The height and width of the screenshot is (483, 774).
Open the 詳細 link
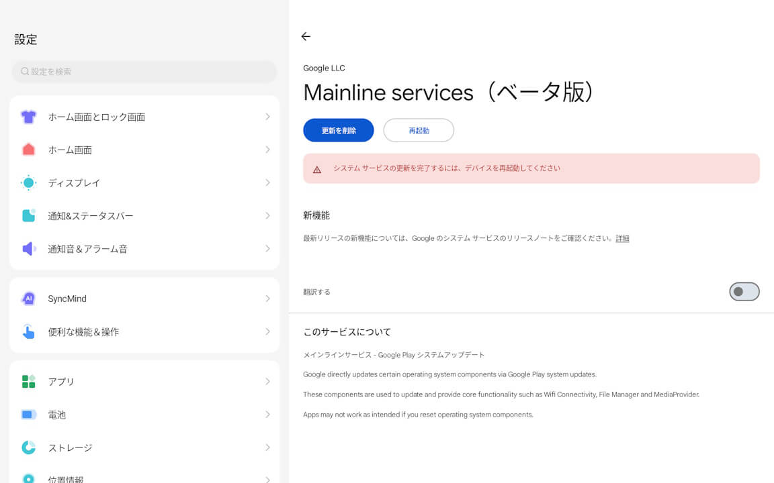[622, 239]
